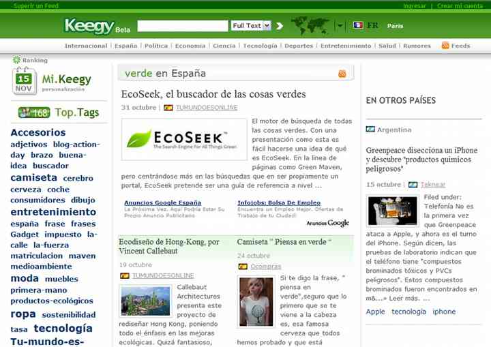Expand the country selector arrow beside the map

pyautogui.click(x=340, y=26)
